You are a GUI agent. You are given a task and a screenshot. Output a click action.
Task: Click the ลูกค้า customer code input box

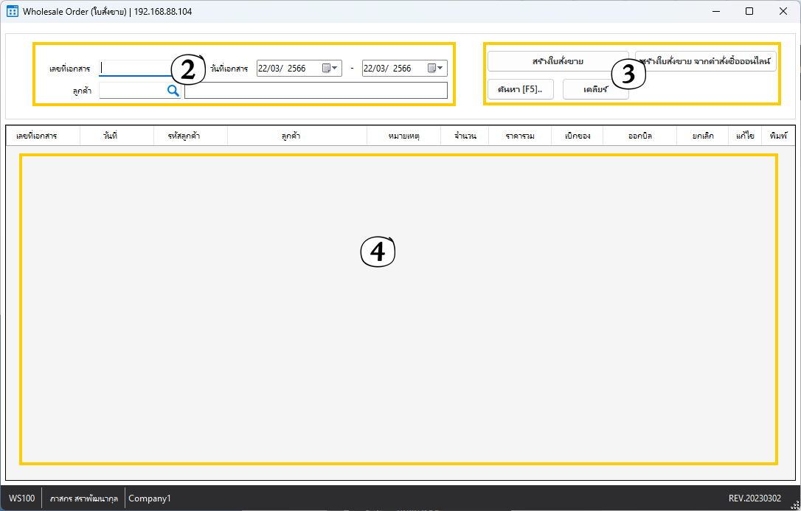click(131, 90)
